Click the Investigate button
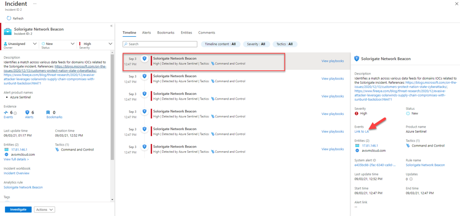 [x=18, y=209]
